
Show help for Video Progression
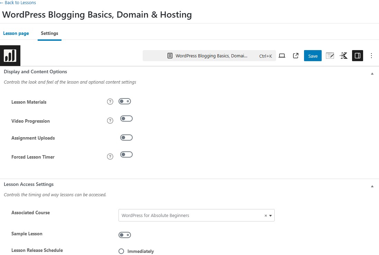click(x=110, y=121)
